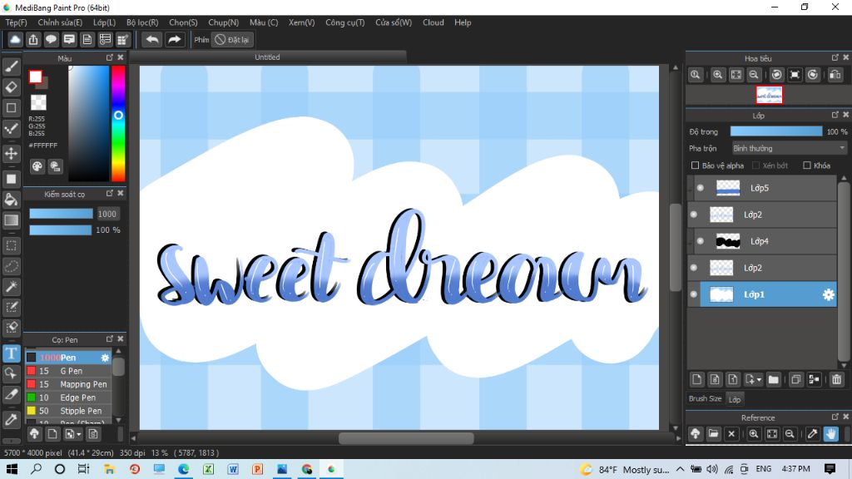
Task: Open the Tệp(F) menu
Action: pyautogui.click(x=17, y=22)
